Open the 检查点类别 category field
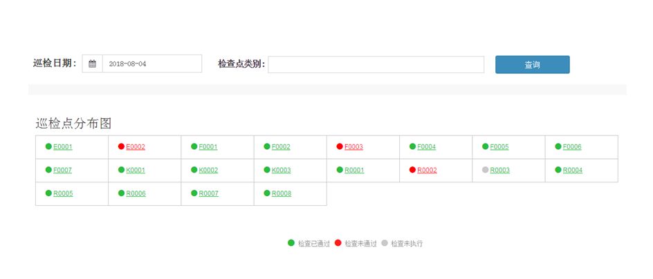Screen dimensions: 653x279 [376, 65]
